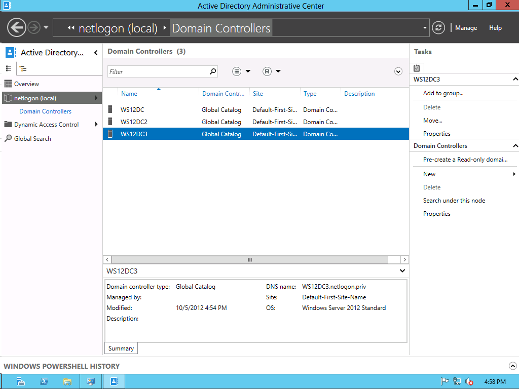Open the breadcrumb address dropdown
The width and height of the screenshot is (519, 389).
(x=425, y=28)
